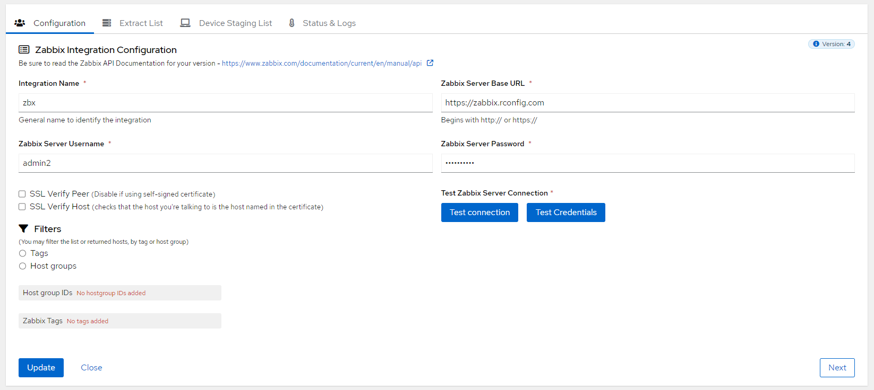Open the Device Staging List tab
Screen dimensions: 874x390
click(x=226, y=23)
